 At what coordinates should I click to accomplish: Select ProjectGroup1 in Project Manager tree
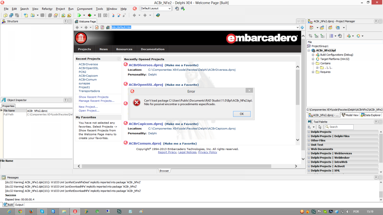[320, 46]
